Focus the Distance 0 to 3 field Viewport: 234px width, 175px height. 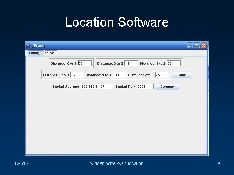click(x=77, y=75)
